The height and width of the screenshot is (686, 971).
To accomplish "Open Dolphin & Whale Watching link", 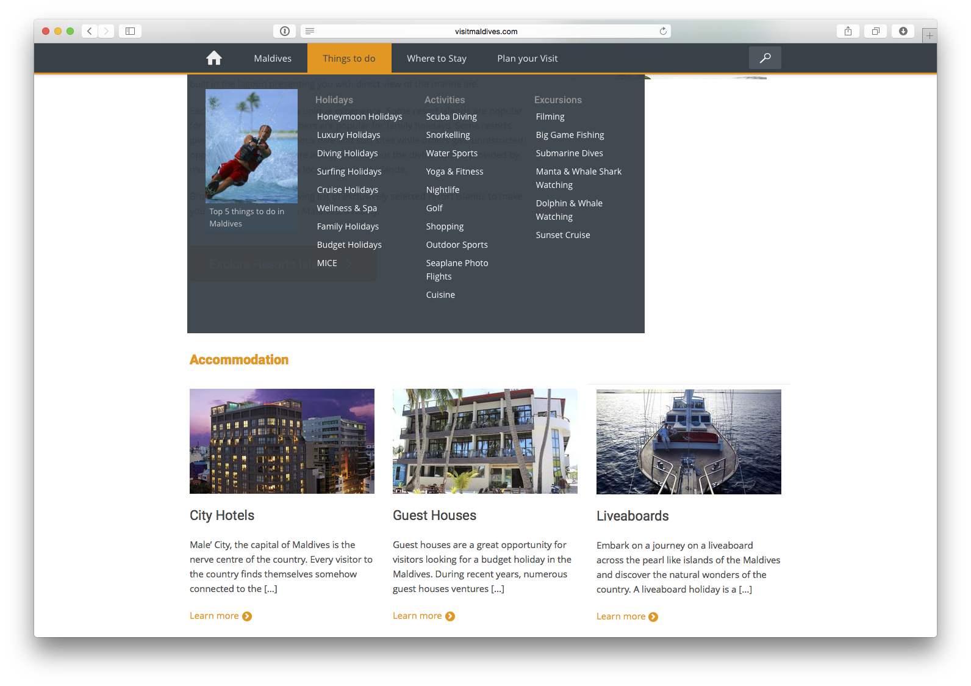I will tap(569, 210).
